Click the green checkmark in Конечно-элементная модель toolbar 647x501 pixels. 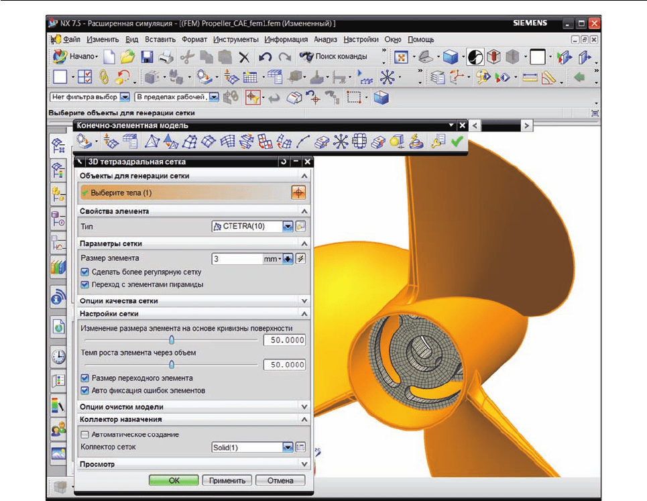coord(457,142)
